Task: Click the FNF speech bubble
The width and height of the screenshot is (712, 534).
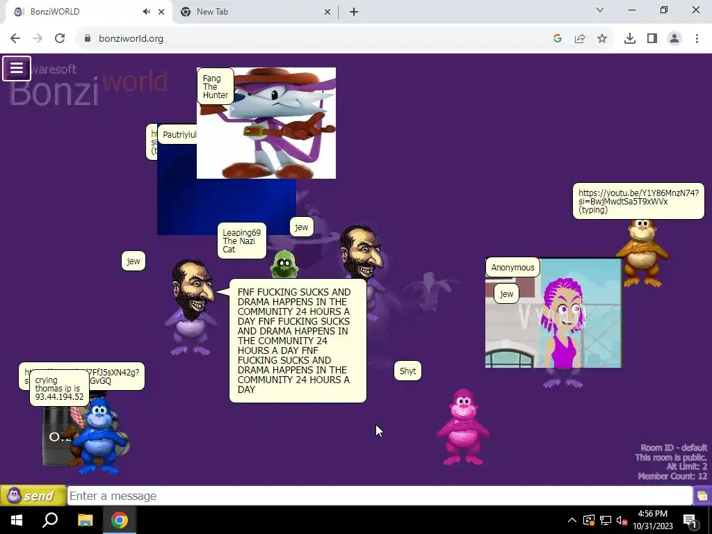Action: click(298, 341)
